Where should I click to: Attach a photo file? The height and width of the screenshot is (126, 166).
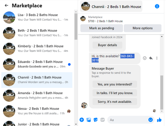tap(89, 120)
